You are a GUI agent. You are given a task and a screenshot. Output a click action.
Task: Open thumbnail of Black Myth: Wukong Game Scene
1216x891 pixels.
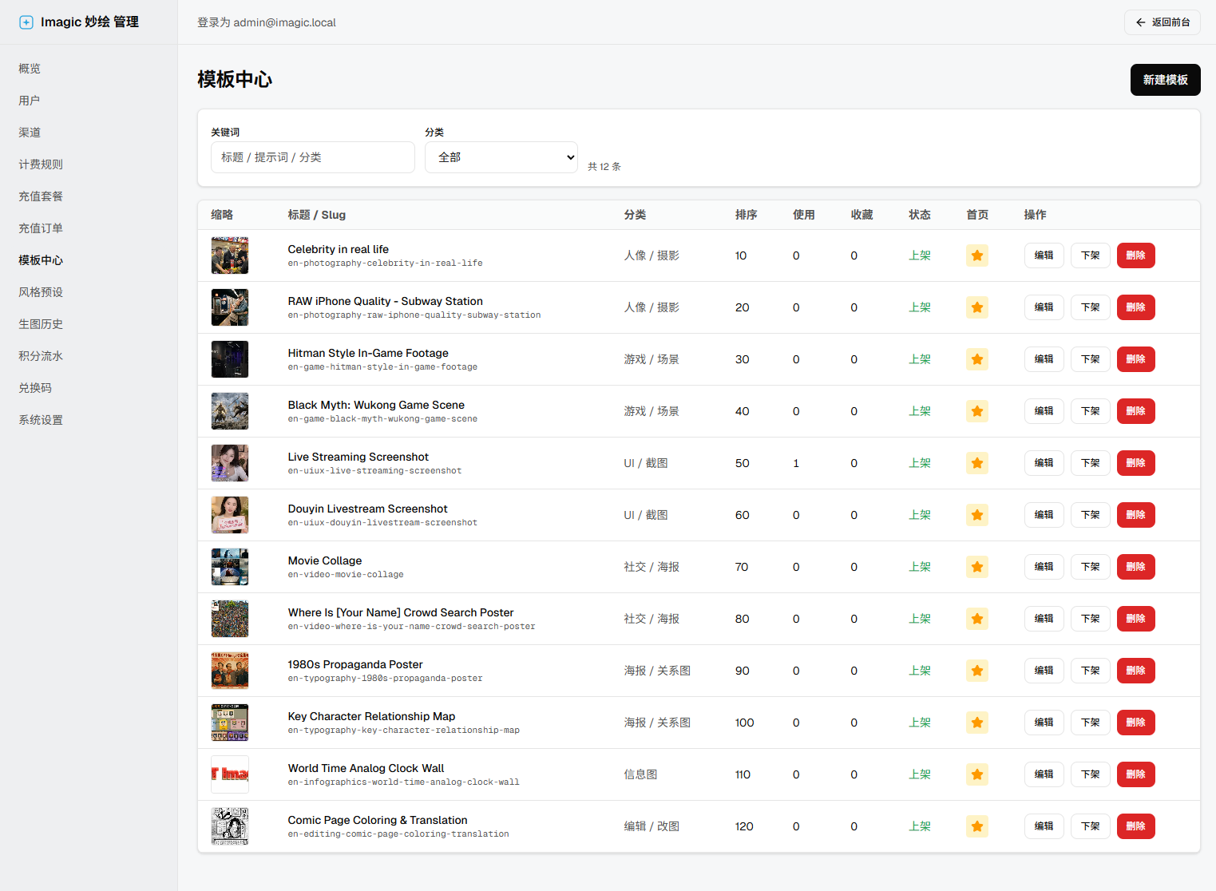coord(230,411)
